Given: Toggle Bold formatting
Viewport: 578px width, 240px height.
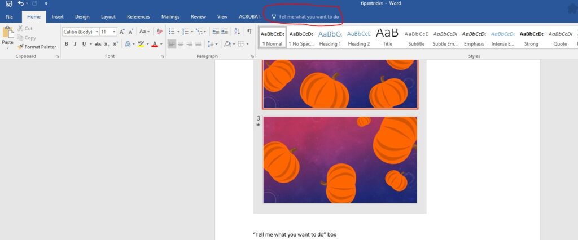Looking at the screenshot, I should [x=67, y=44].
